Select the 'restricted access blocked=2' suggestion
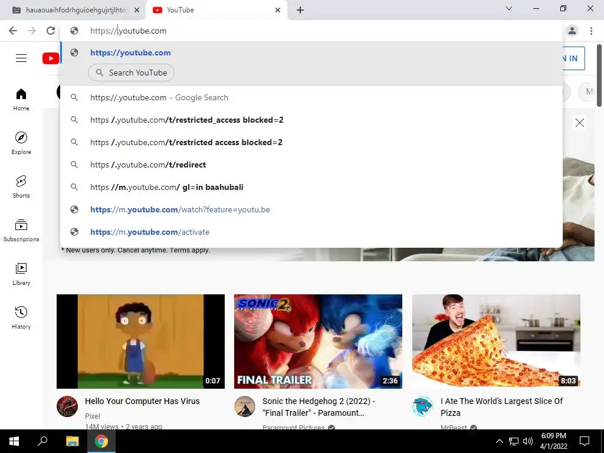Screen dimensions: 604x453 tap(311, 142)
